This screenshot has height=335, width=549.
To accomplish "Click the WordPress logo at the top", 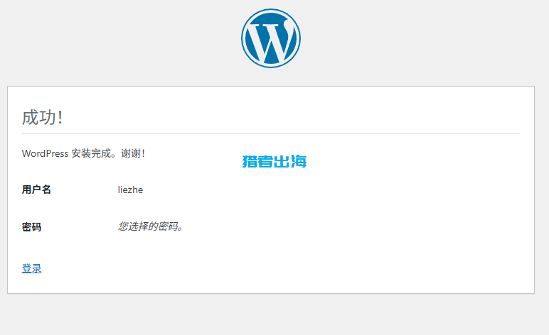I will tap(271, 38).
